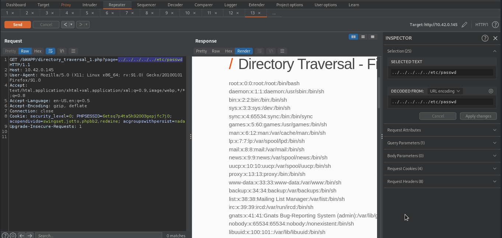This screenshot has height=238, width=502.
Task: Open Inspector help icon
Action: pos(485,38)
